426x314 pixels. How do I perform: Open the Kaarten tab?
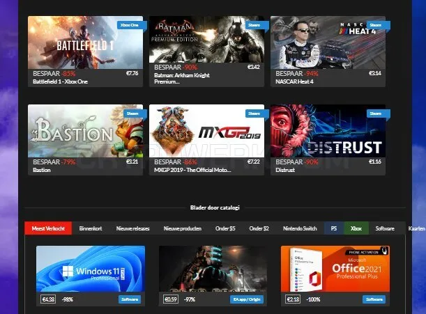coord(416,228)
